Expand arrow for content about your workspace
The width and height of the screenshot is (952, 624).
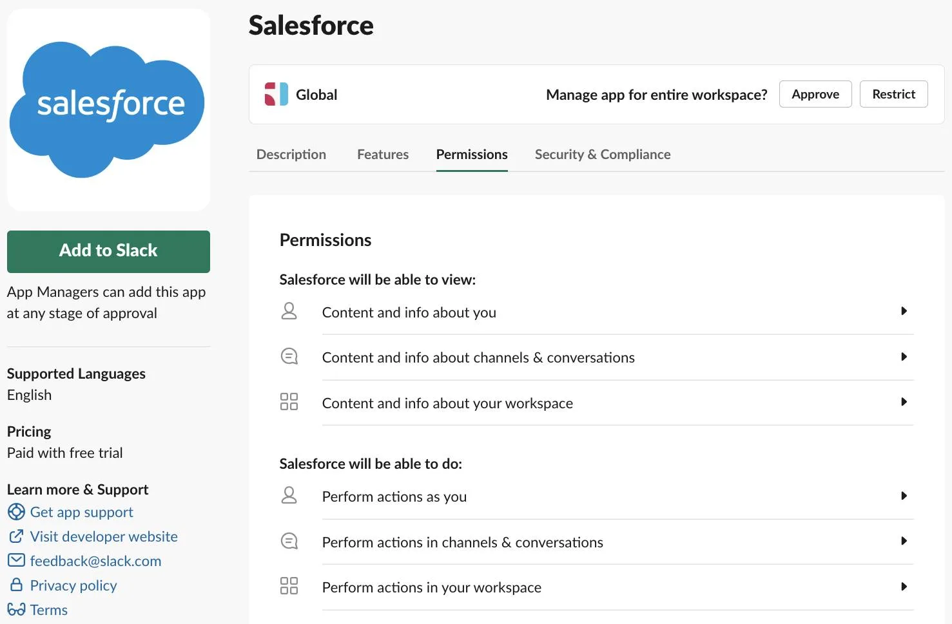pyautogui.click(x=904, y=402)
